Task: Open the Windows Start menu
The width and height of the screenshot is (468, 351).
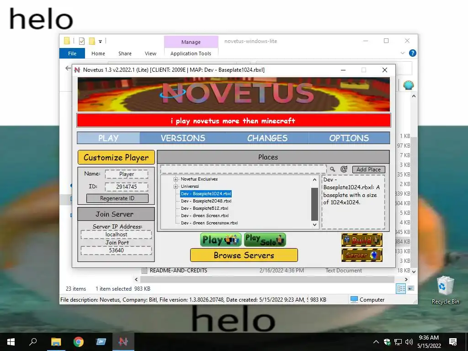Action: coord(11,342)
